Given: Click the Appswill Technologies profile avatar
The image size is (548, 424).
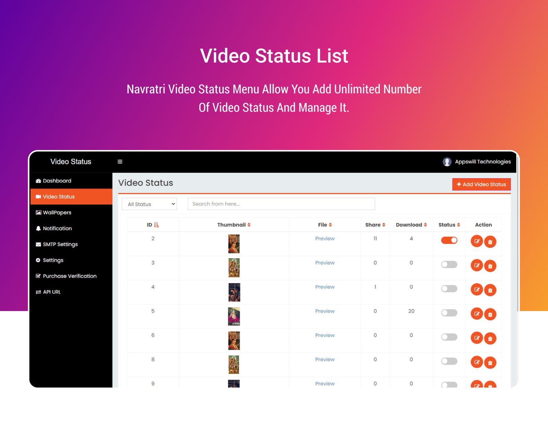Looking at the screenshot, I should click(447, 162).
